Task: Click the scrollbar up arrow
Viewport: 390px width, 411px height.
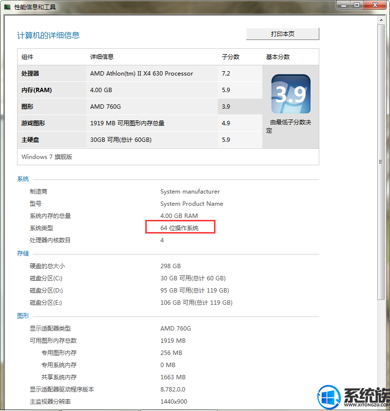Action: [x=381, y=20]
